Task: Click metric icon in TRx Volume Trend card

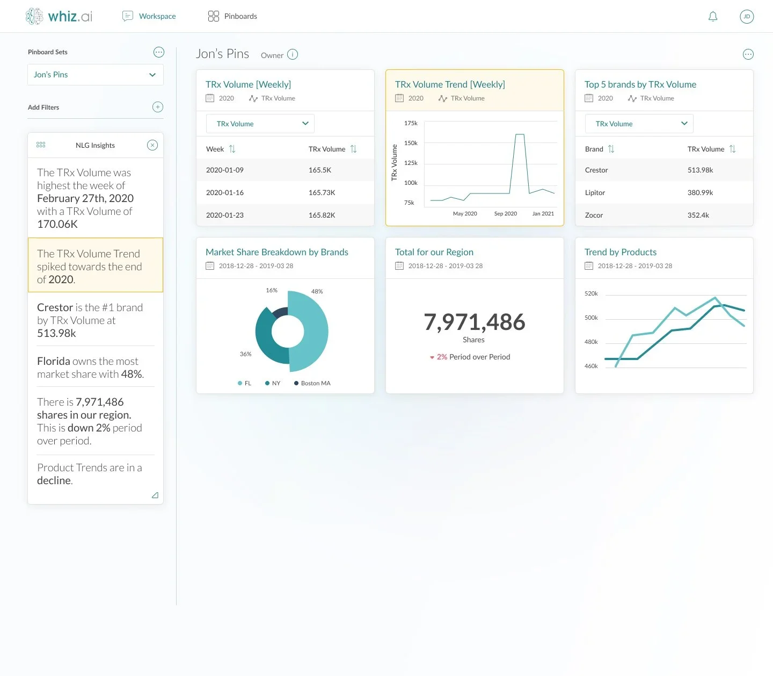Action: point(443,98)
